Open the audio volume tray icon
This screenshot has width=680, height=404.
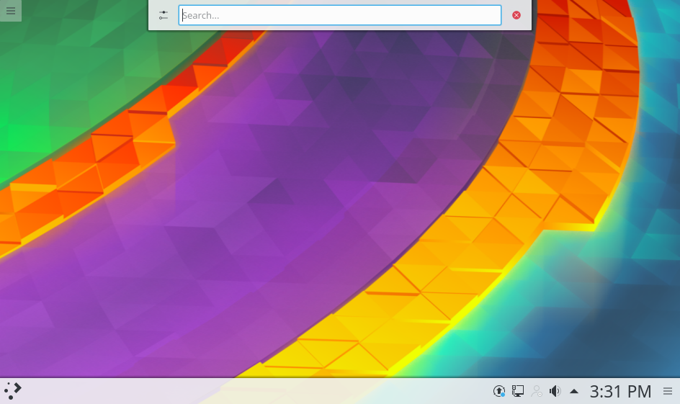coord(555,391)
